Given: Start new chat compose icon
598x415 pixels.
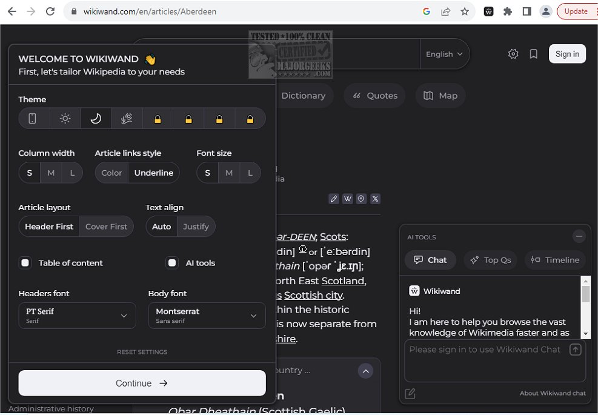Looking at the screenshot, I should [410, 393].
